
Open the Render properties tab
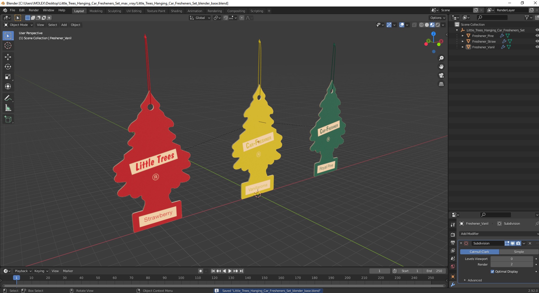coord(453,235)
